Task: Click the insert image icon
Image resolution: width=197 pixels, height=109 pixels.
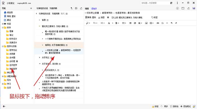Action: pyautogui.click(x=146, y=23)
